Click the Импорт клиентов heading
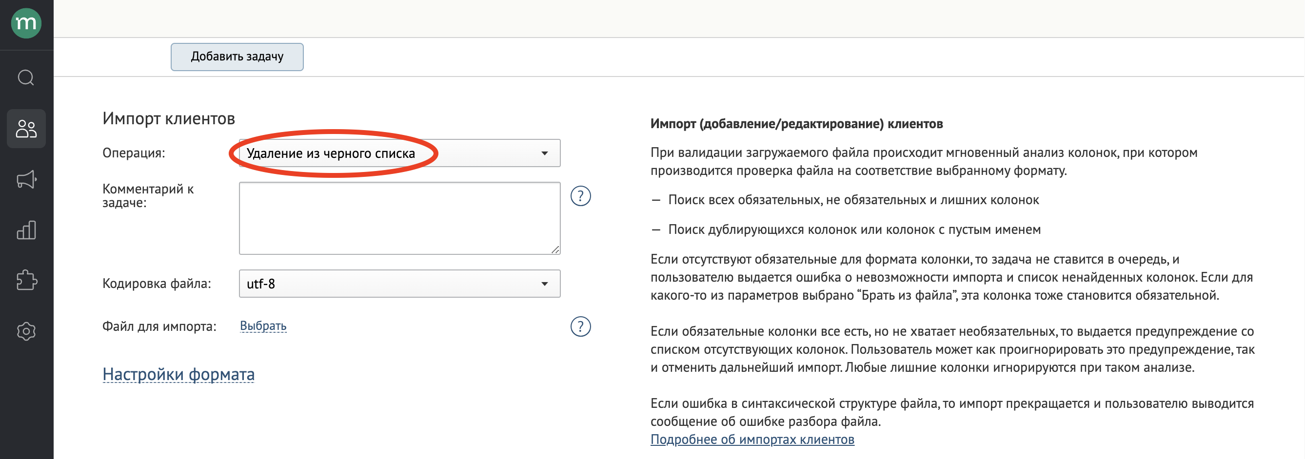1305x459 pixels. pos(169,118)
